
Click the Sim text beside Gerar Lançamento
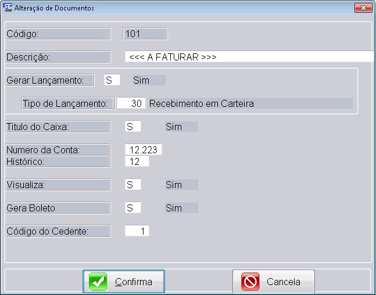(x=141, y=80)
